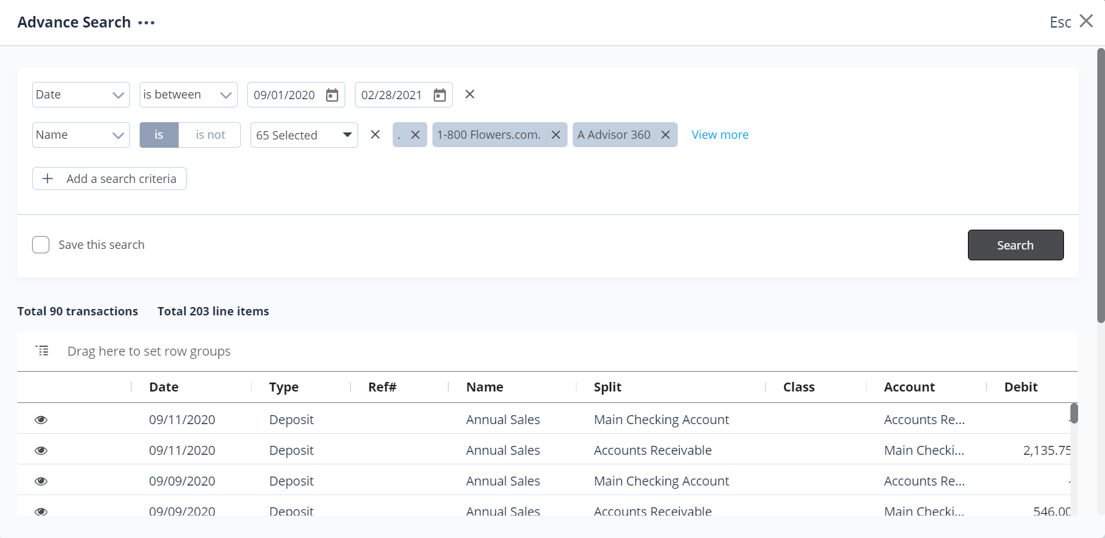
Task: Open the Advance Search three-dot options menu
Action: pos(146,23)
